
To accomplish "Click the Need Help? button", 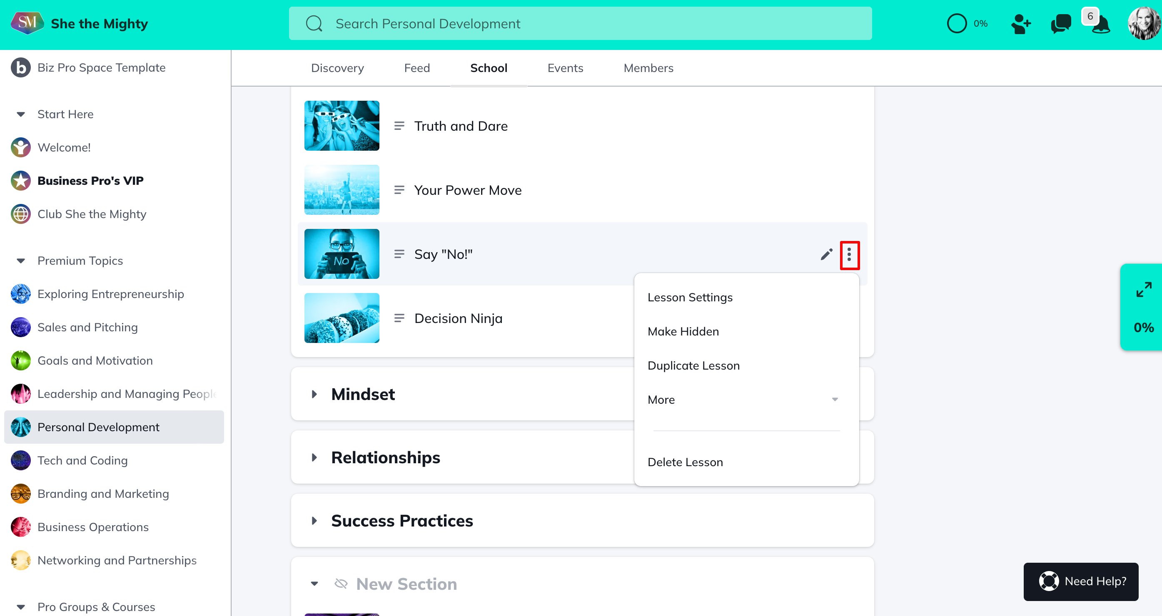I will coord(1081,581).
